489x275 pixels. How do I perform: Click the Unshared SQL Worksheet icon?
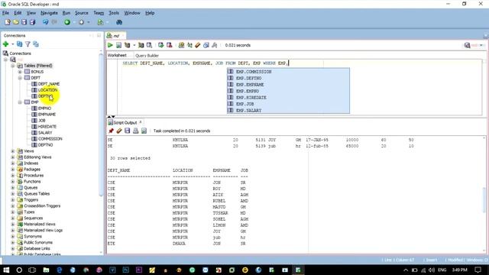point(181,45)
